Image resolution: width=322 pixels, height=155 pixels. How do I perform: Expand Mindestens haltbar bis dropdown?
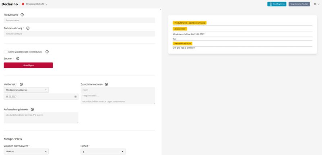point(26,90)
